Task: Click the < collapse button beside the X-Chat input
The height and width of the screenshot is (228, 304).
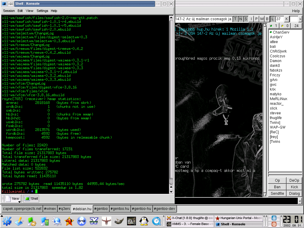Action: pyautogui.click(x=300, y=201)
